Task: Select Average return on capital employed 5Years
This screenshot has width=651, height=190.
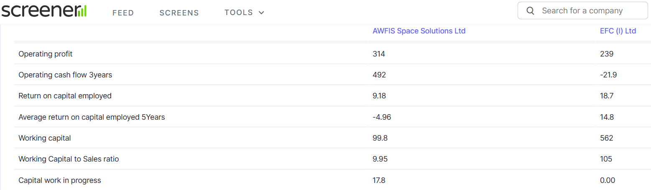Action: [x=92, y=117]
